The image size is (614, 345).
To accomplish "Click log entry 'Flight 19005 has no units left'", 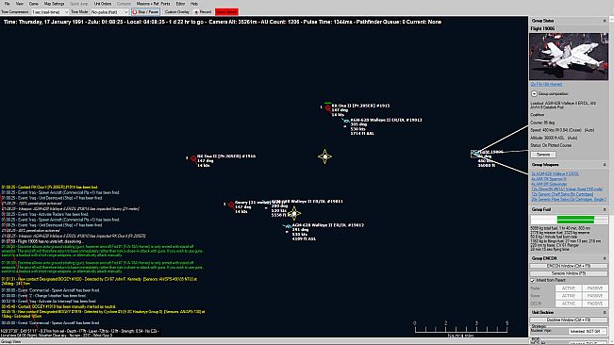I will (x=42, y=241).
